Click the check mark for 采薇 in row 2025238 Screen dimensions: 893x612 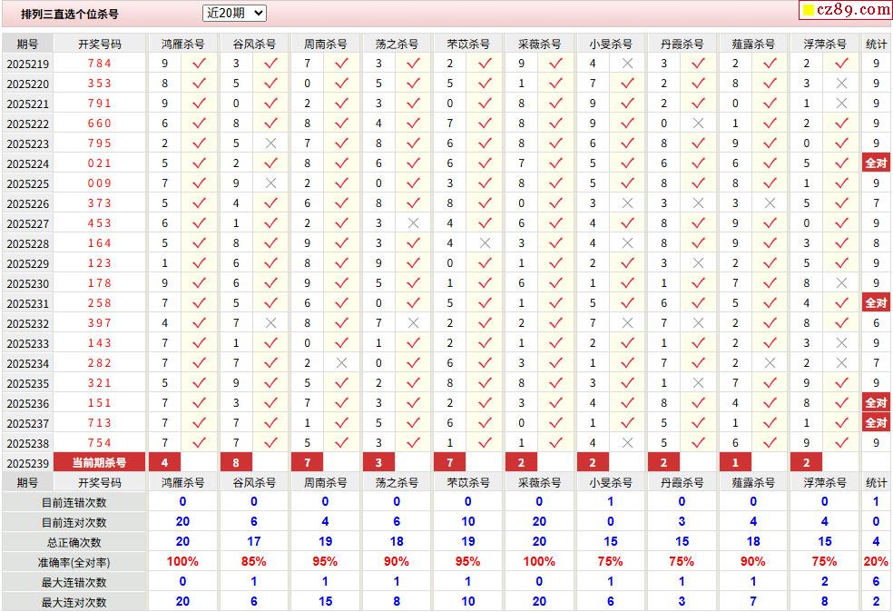point(555,443)
